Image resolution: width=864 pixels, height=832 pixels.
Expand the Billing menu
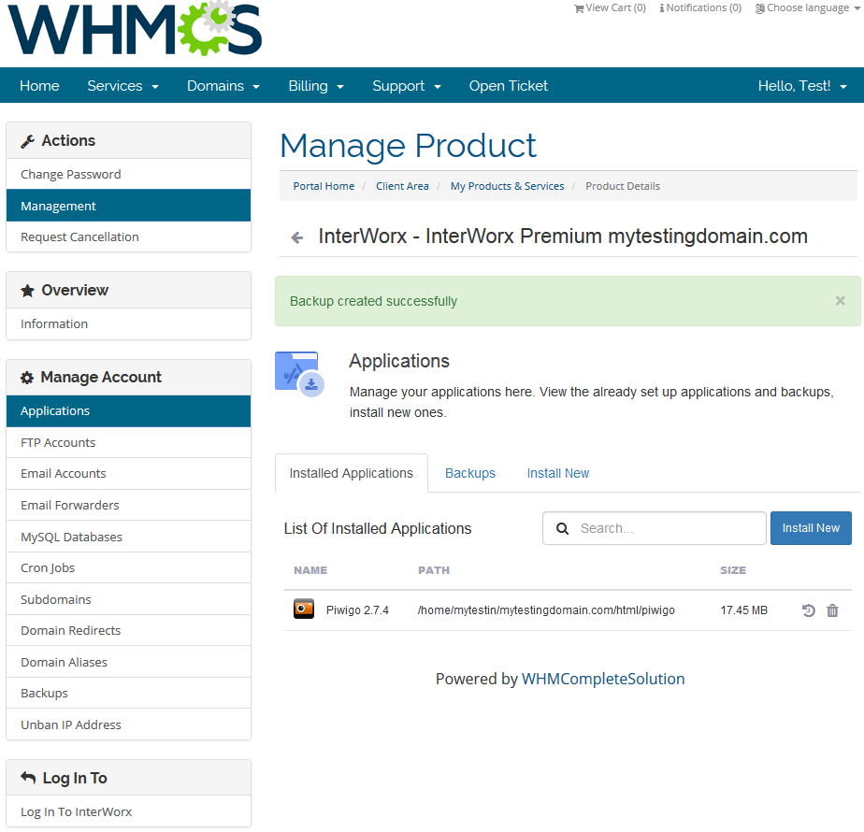[x=316, y=86]
